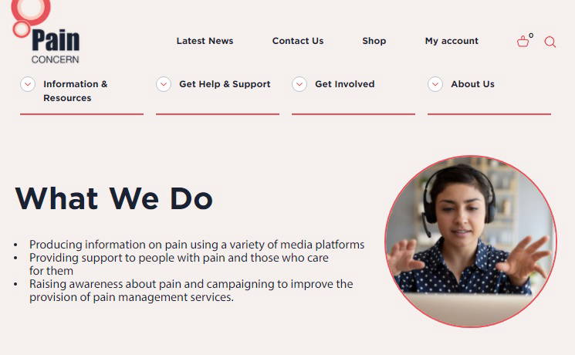Click the search magnifier icon
575x355 pixels.
tap(550, 42)
